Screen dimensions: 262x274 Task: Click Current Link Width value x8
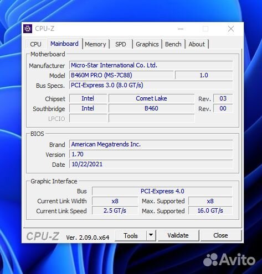(115, 201)
